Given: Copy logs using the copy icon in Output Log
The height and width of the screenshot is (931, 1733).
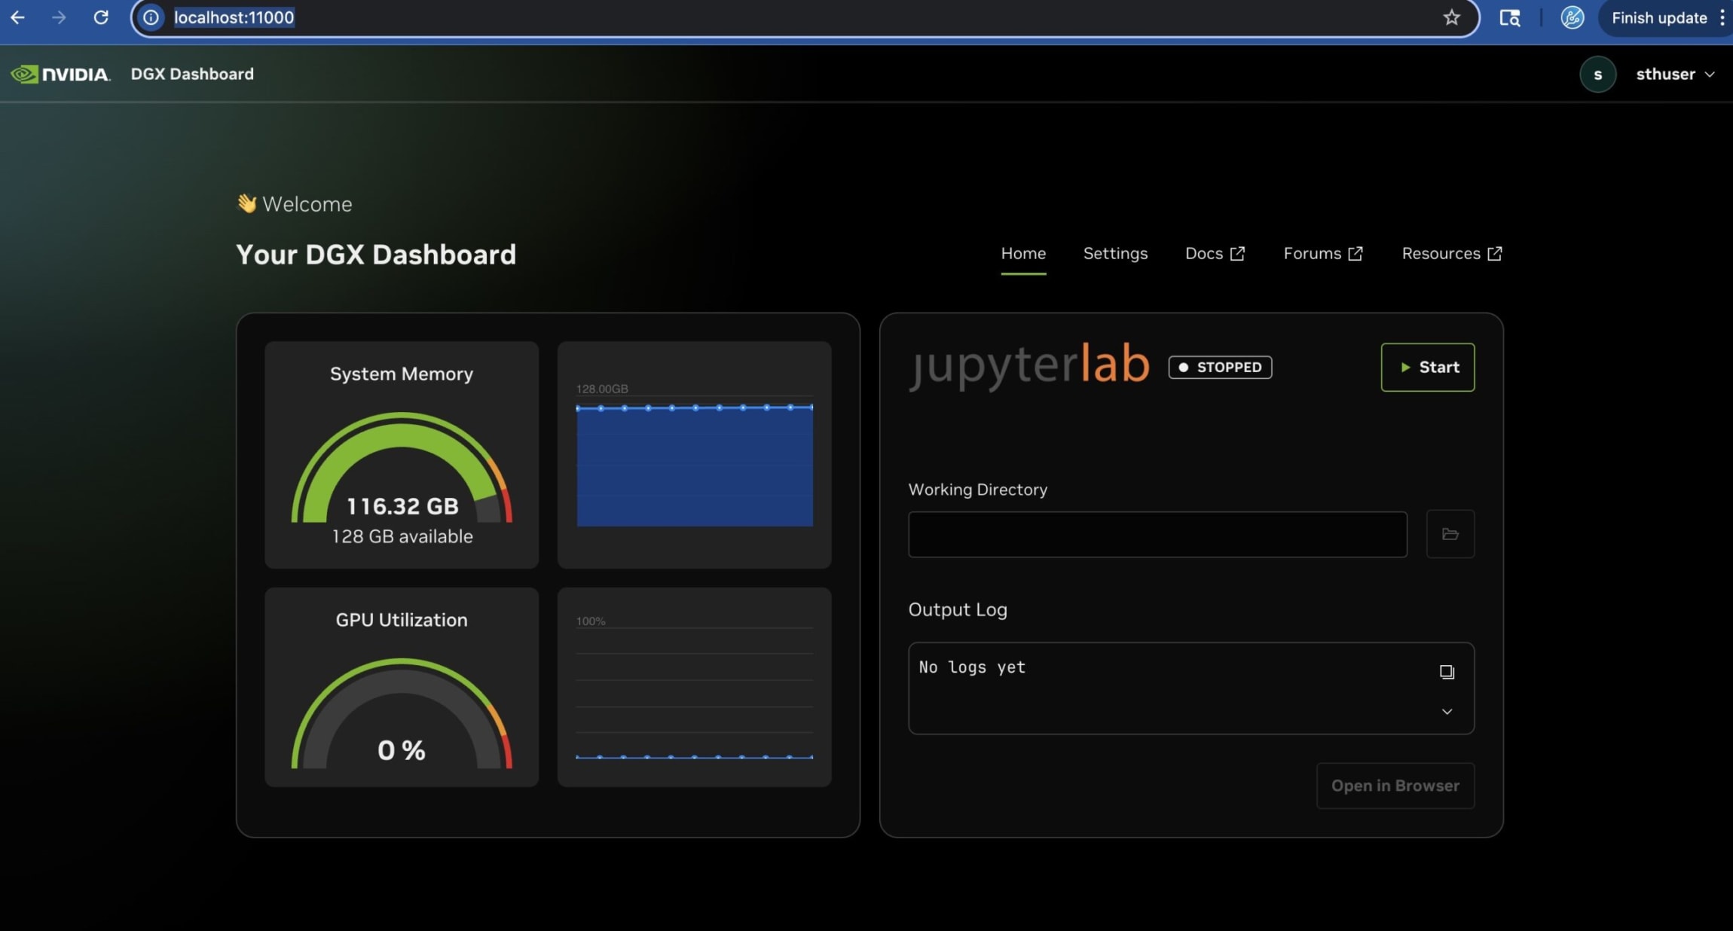Looking at the screenshot, I should coord(1447,670).
